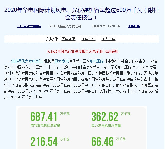The height and width of the screenshot is (149, 165).
Task: Open the 华电国际 keyword link
Action: 69,39
